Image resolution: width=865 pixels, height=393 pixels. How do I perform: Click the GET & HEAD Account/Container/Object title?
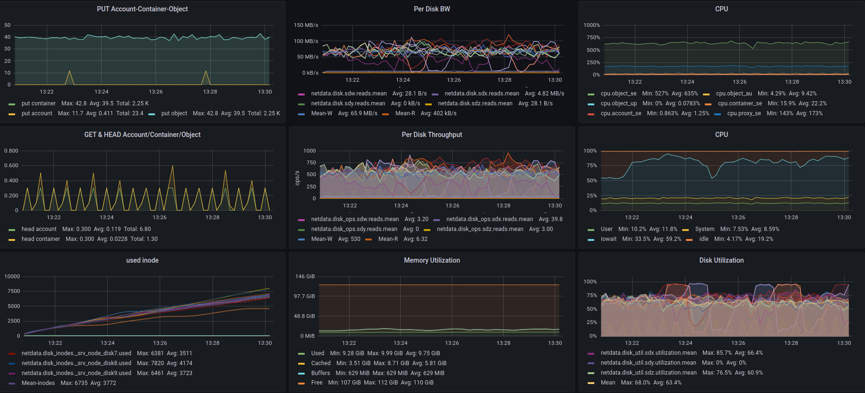[142, 135]
